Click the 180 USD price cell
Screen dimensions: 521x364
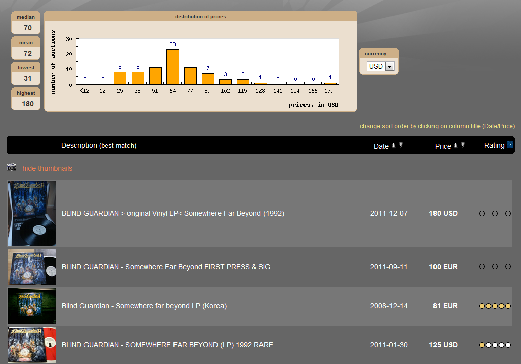443,214
